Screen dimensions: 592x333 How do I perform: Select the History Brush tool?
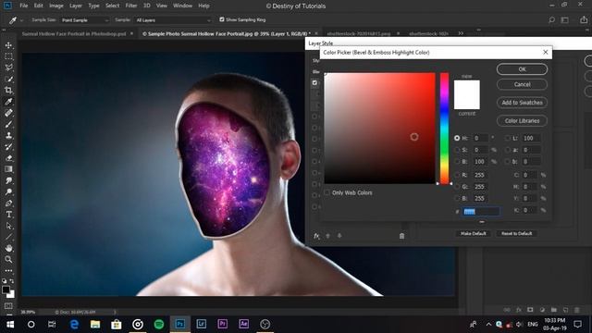pos(8,147)
